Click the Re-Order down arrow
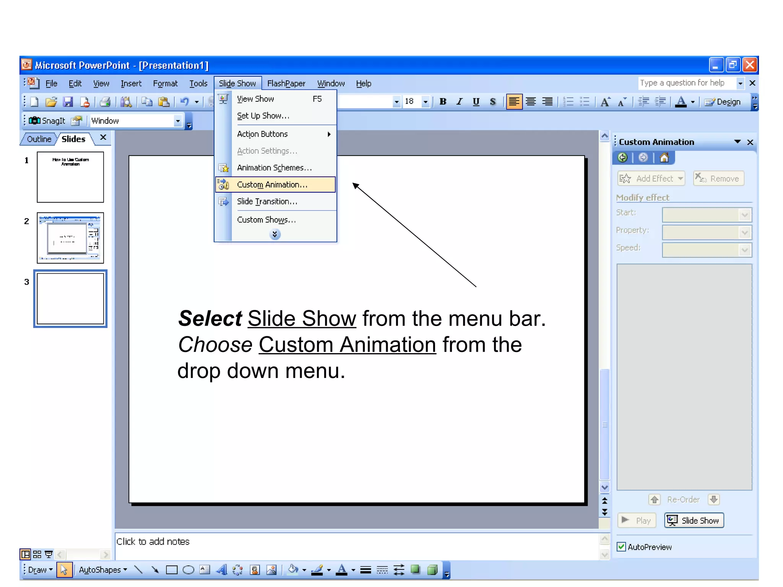Screen dimensions: 783x587 click(x=713, y=499)
